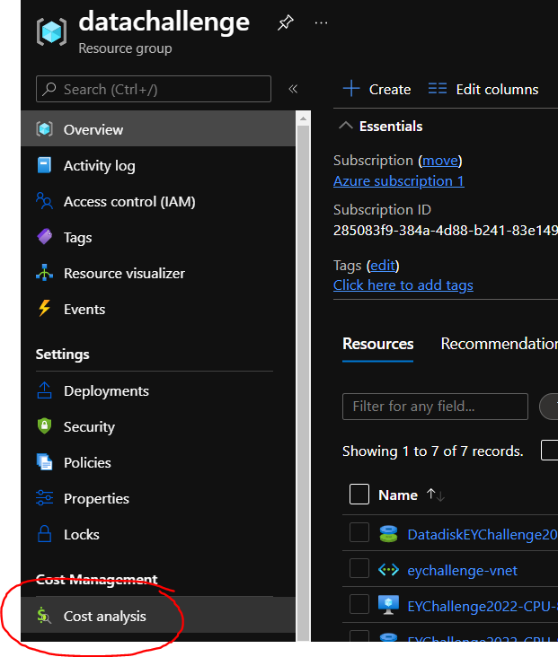Viewport: 558px width, 657px height.
Task: Click the Tags edit link
Action: (383, 266)
